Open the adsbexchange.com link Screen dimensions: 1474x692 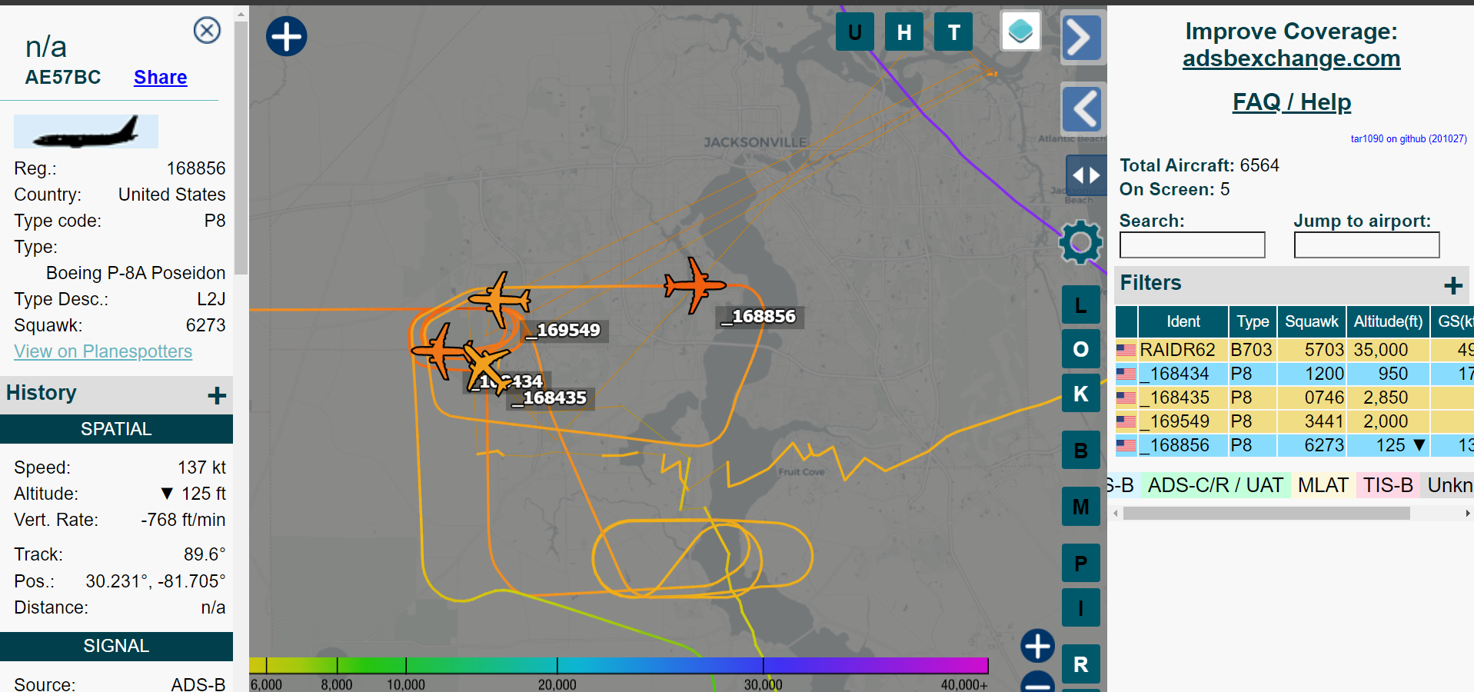(1291, 58)
